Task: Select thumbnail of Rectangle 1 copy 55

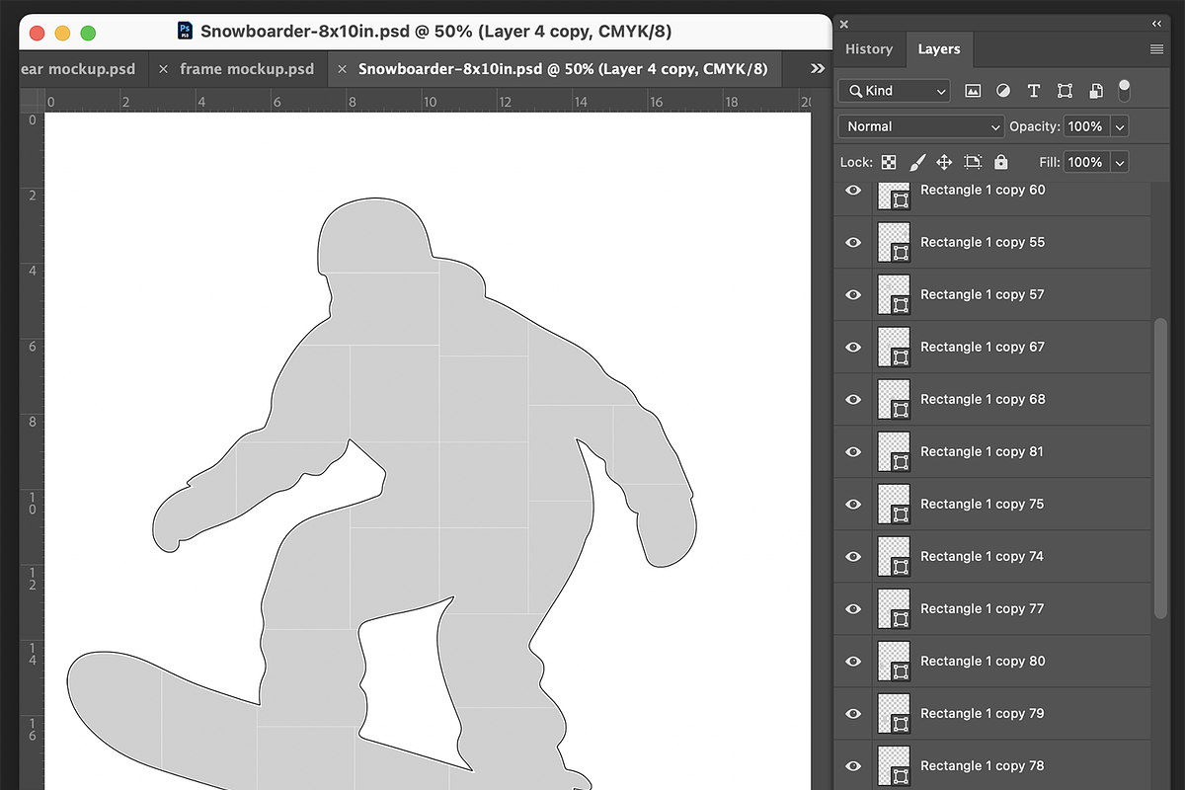Action: [x=894, y=242]
